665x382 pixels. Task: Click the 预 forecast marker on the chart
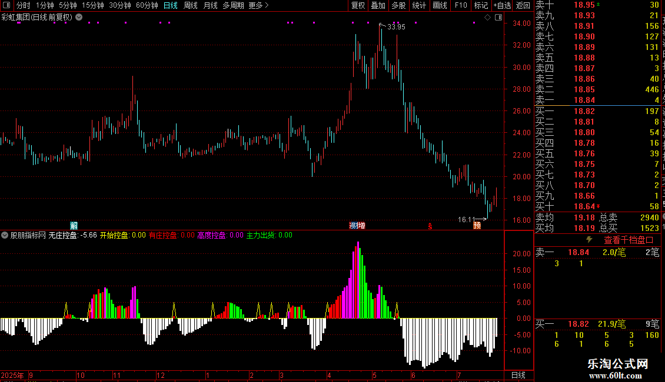(x=477, y=225)
